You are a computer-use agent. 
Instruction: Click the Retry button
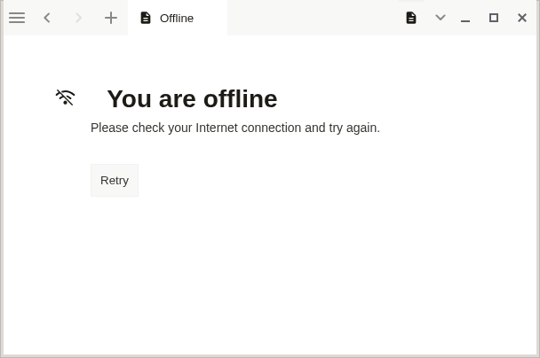pyautogui.click(x=115, y=181)
